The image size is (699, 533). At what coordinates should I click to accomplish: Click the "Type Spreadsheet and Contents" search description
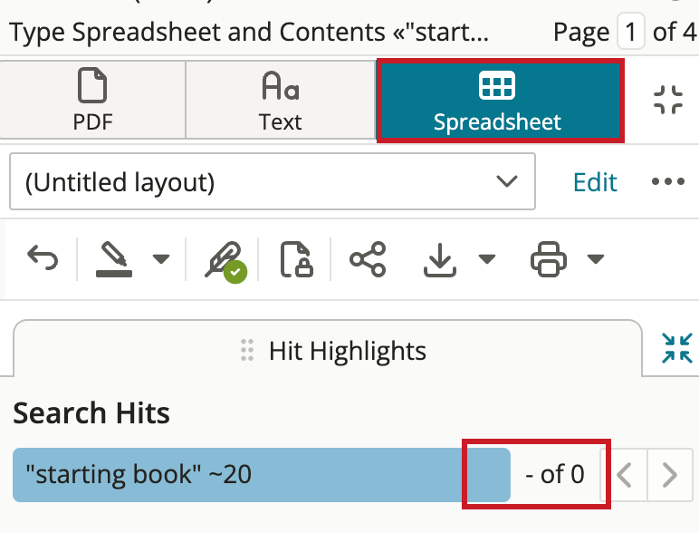click(x=249, y=32)
